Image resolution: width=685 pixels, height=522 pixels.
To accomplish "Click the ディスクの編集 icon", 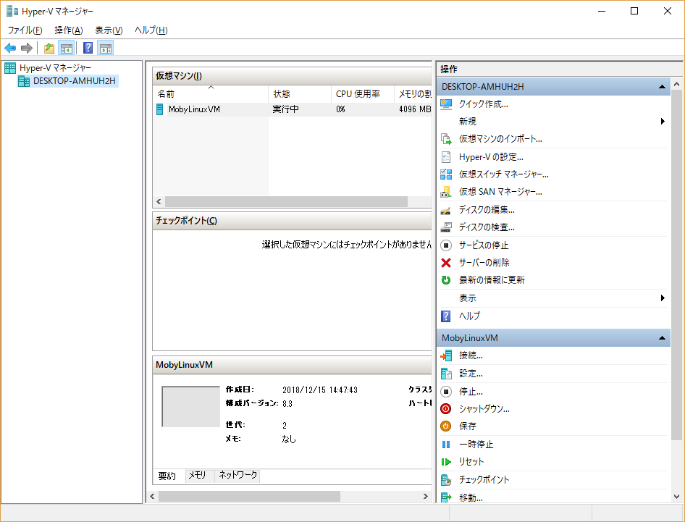I will [x=445, y=210].
